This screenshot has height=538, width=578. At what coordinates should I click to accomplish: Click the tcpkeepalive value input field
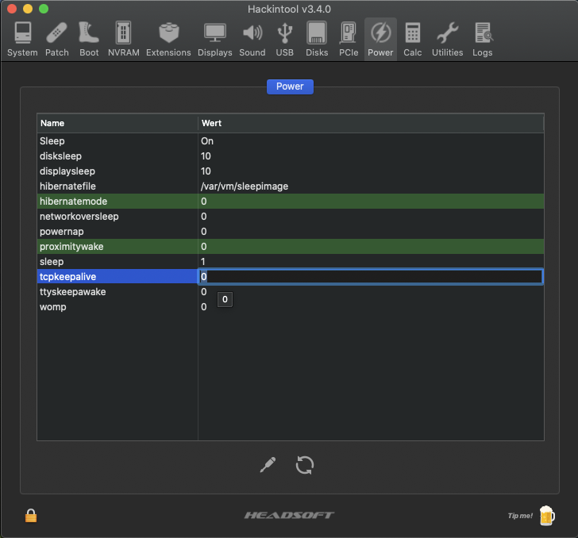pyautogui.click(x=371, y=277)
